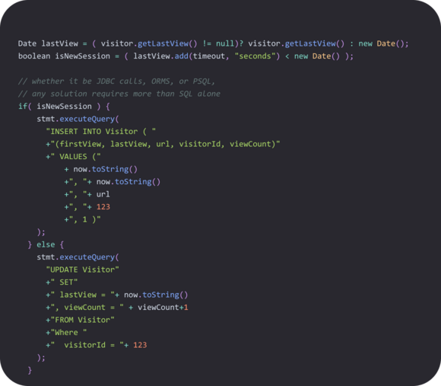Screen dimensions: 441x386
Task: Click the 'viewCount = " + viewCount+1' line
Action: 117,307
